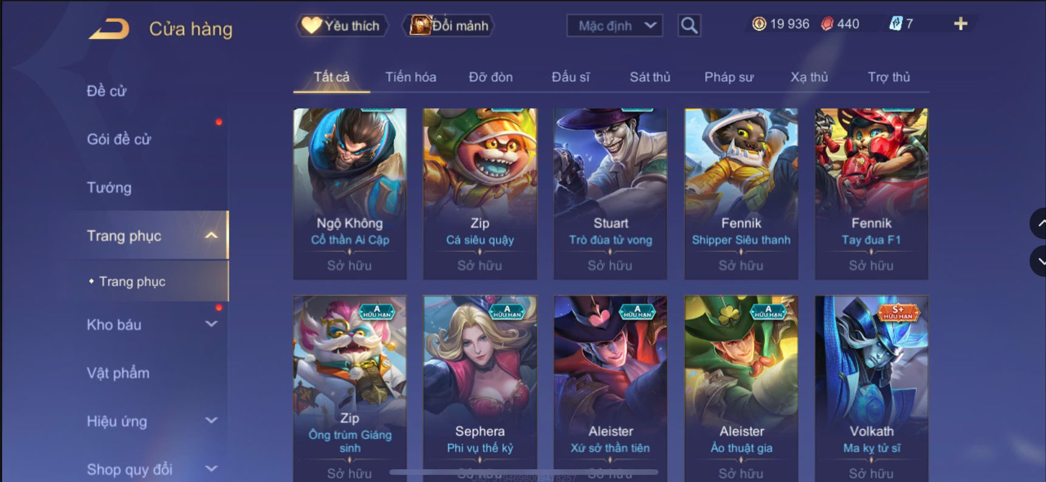Open the Mặc định sort dropdown
The width and height of the screenshot is (1046, 482).
click(614, 25)
